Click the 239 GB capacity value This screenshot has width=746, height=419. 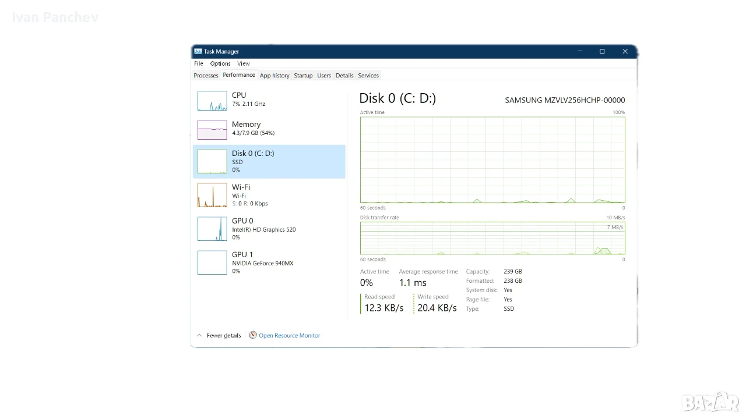[513, 272]
